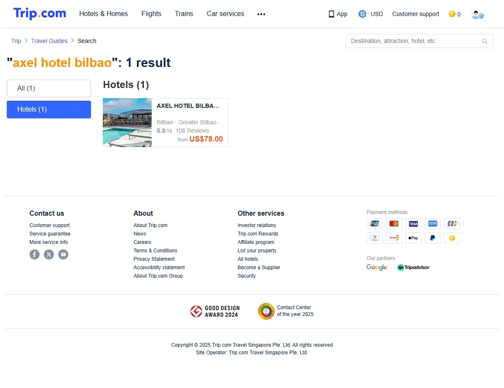This screenshot has width=504, height=388.
Task: Click the 8.8/10 rating score
Action: [164, 131]
